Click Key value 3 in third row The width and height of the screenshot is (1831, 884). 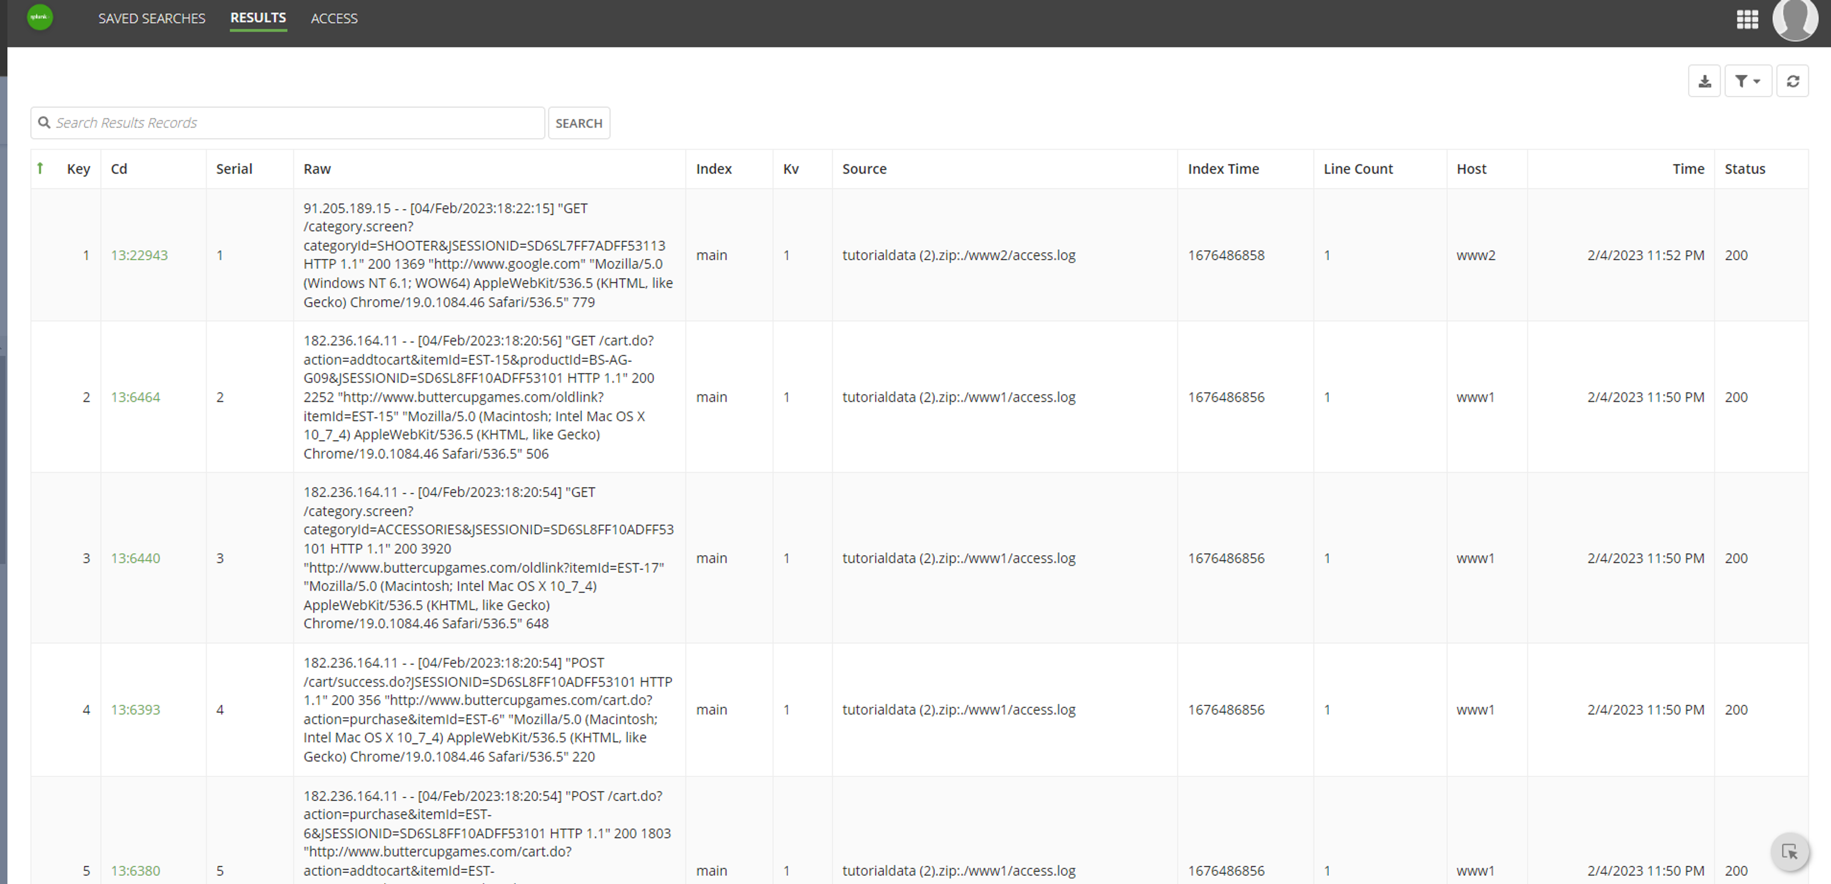[86, 558]
